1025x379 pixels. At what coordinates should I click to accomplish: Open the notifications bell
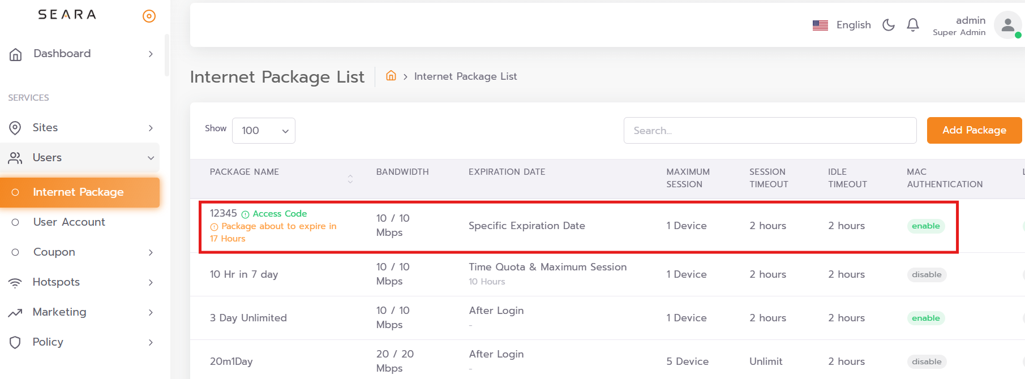(913, 25)
